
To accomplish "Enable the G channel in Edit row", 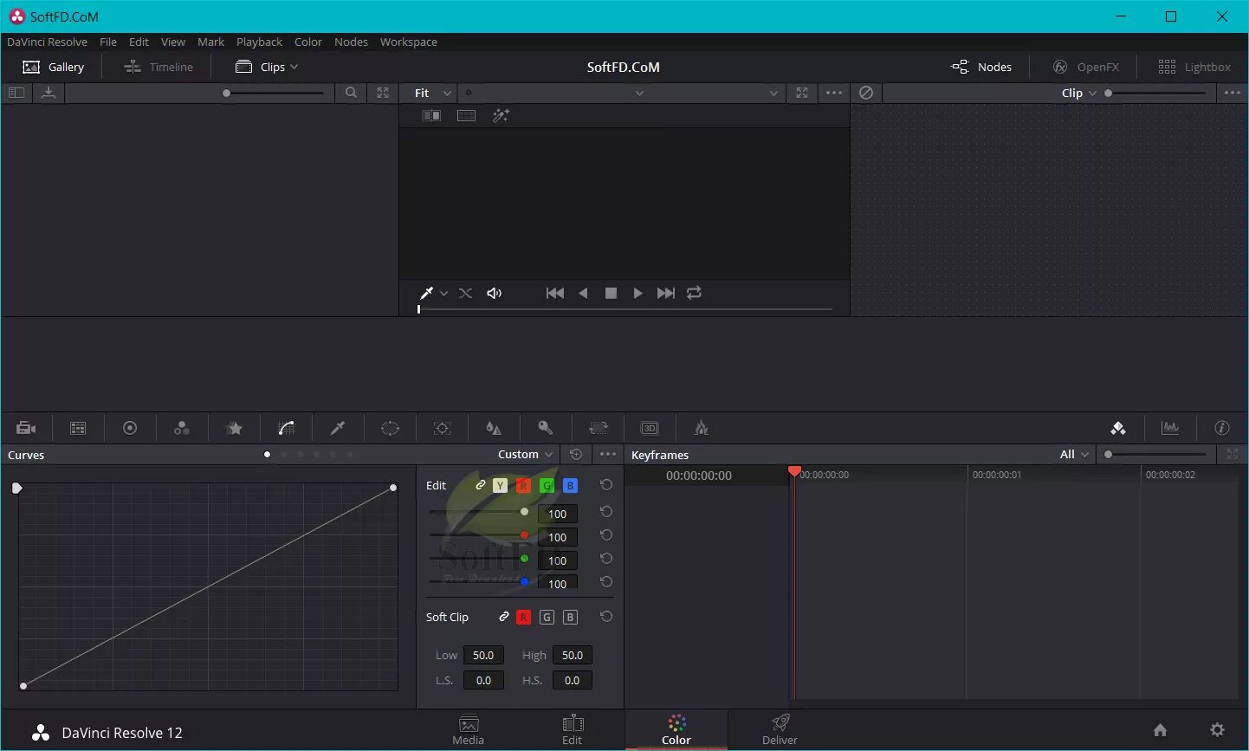I will 547,486.
